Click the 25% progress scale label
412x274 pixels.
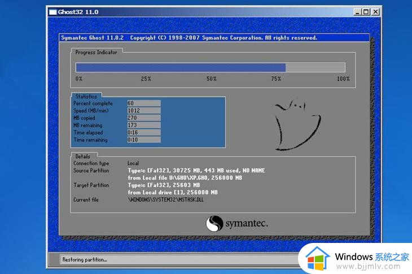click(x=146, y=79)
